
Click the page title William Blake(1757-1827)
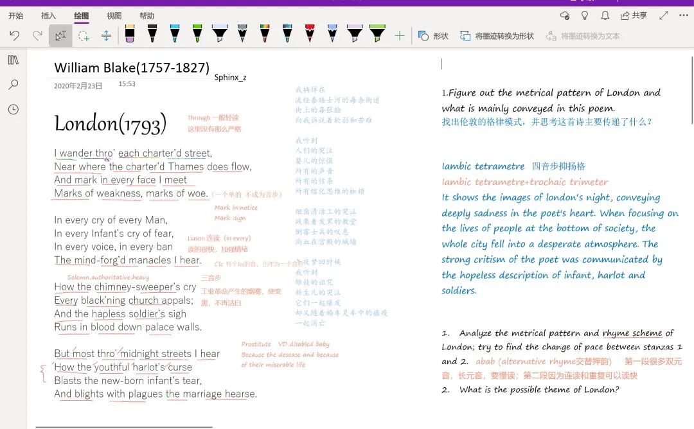tap(132, 67)
